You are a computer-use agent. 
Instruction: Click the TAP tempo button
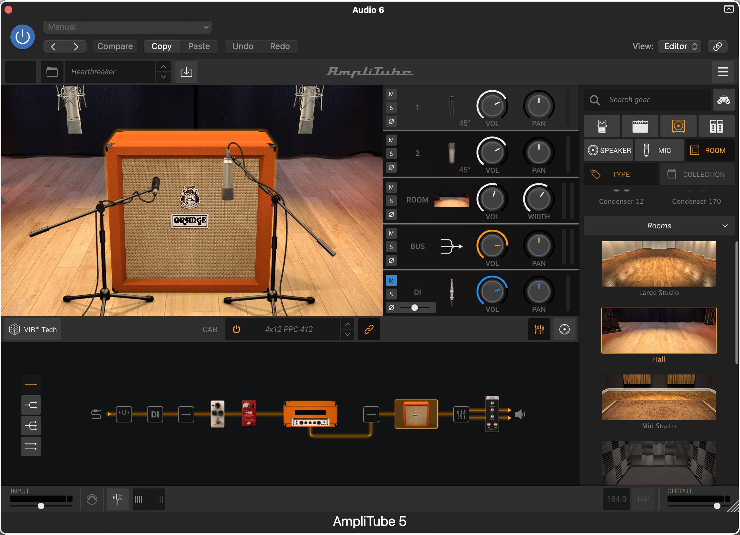(x=643, y=499)
